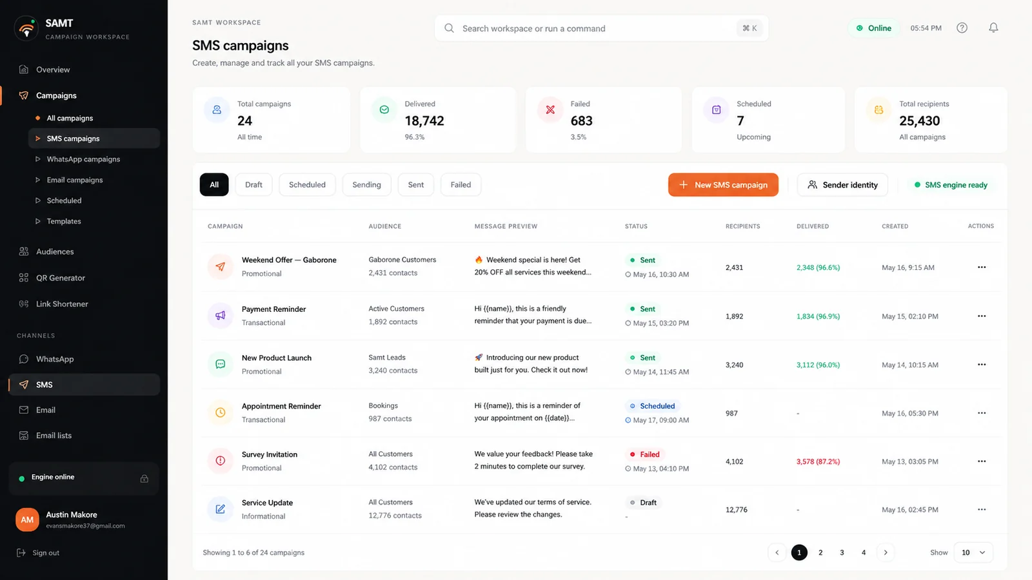
Task: Open Link Shortener in the sidebar
Action: (84, 304)
